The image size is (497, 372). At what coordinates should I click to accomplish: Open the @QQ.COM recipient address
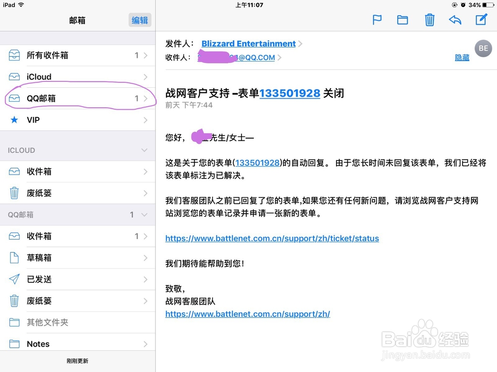[236, 58]
